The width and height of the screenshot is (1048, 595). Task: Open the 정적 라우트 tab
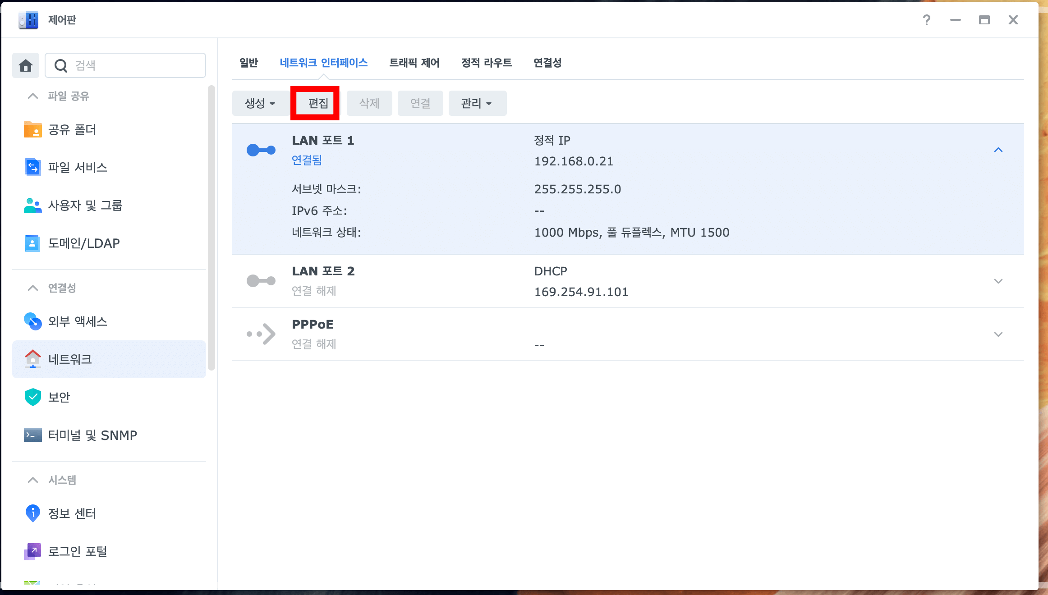pos(486,63)
